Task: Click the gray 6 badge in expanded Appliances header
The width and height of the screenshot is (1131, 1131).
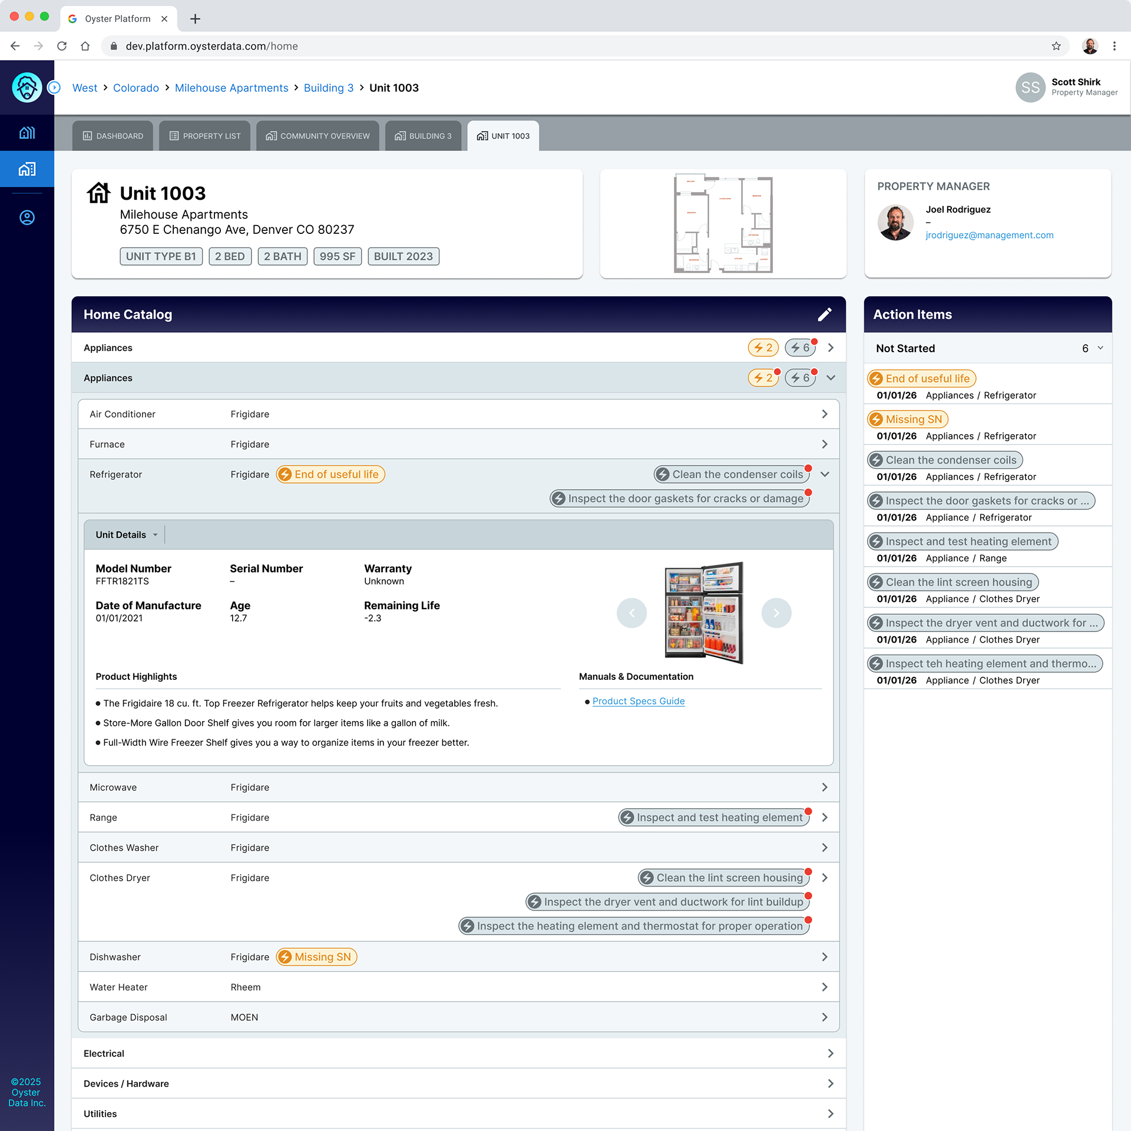Action: point(801,378)
